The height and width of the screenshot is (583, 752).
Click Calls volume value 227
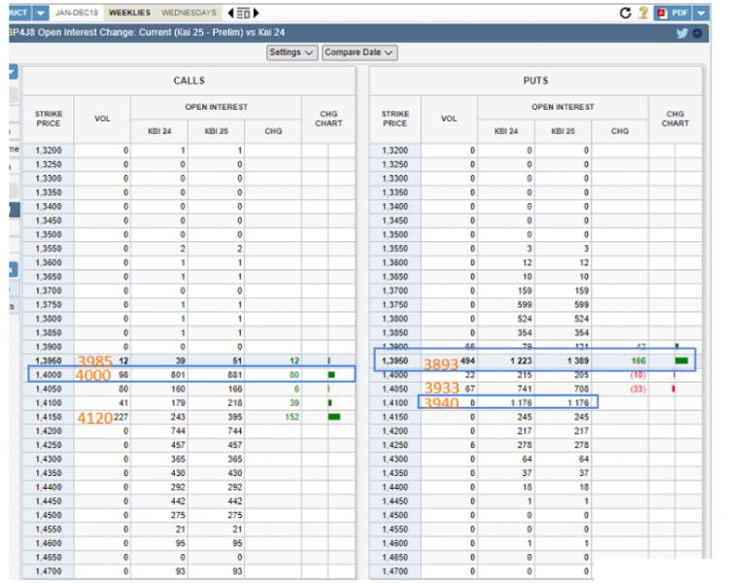tap(120, 417)
